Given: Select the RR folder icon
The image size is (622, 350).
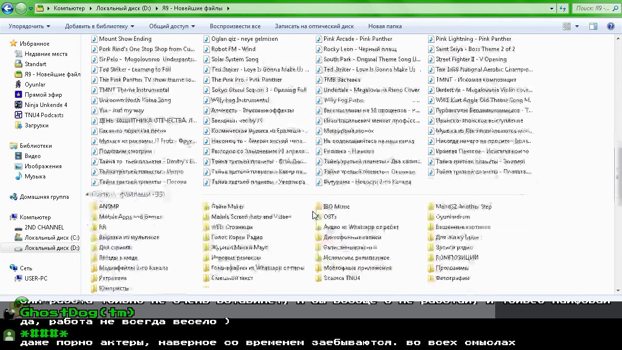Looking at the screenshot, I should [95, 227].
